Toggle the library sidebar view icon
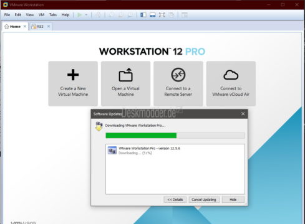Image resolution: width=305 pixels, height=224 pixels. pyautogui.click(x=143, y=15)
